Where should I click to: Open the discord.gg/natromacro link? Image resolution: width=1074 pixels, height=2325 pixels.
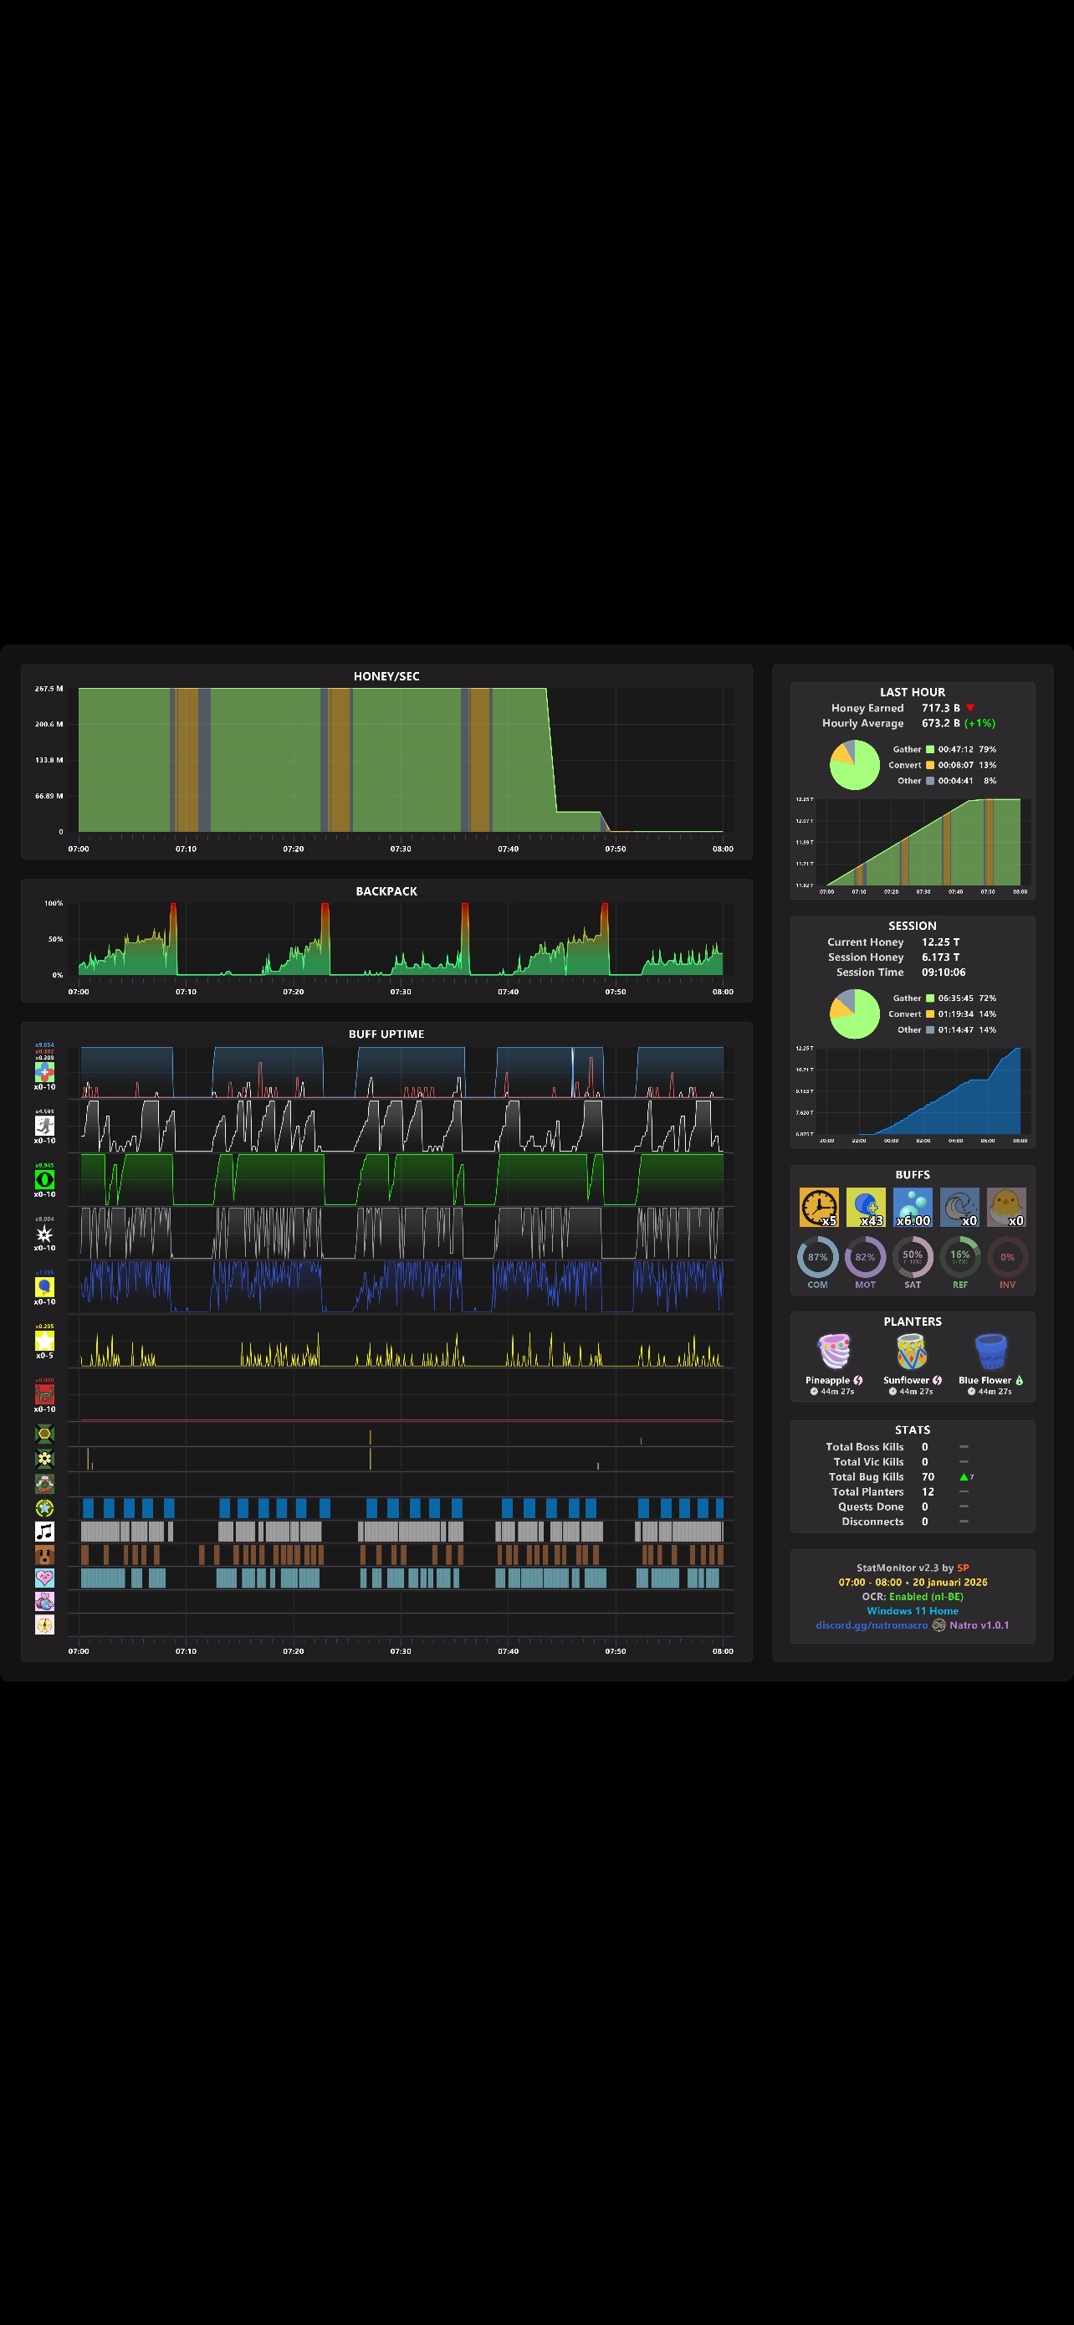point(871,1624)
